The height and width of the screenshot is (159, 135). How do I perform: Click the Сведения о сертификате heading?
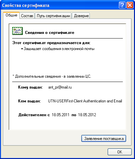point(50,33)
